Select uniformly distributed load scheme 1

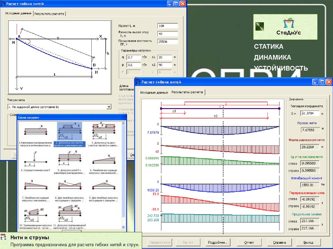pos(36,131)
